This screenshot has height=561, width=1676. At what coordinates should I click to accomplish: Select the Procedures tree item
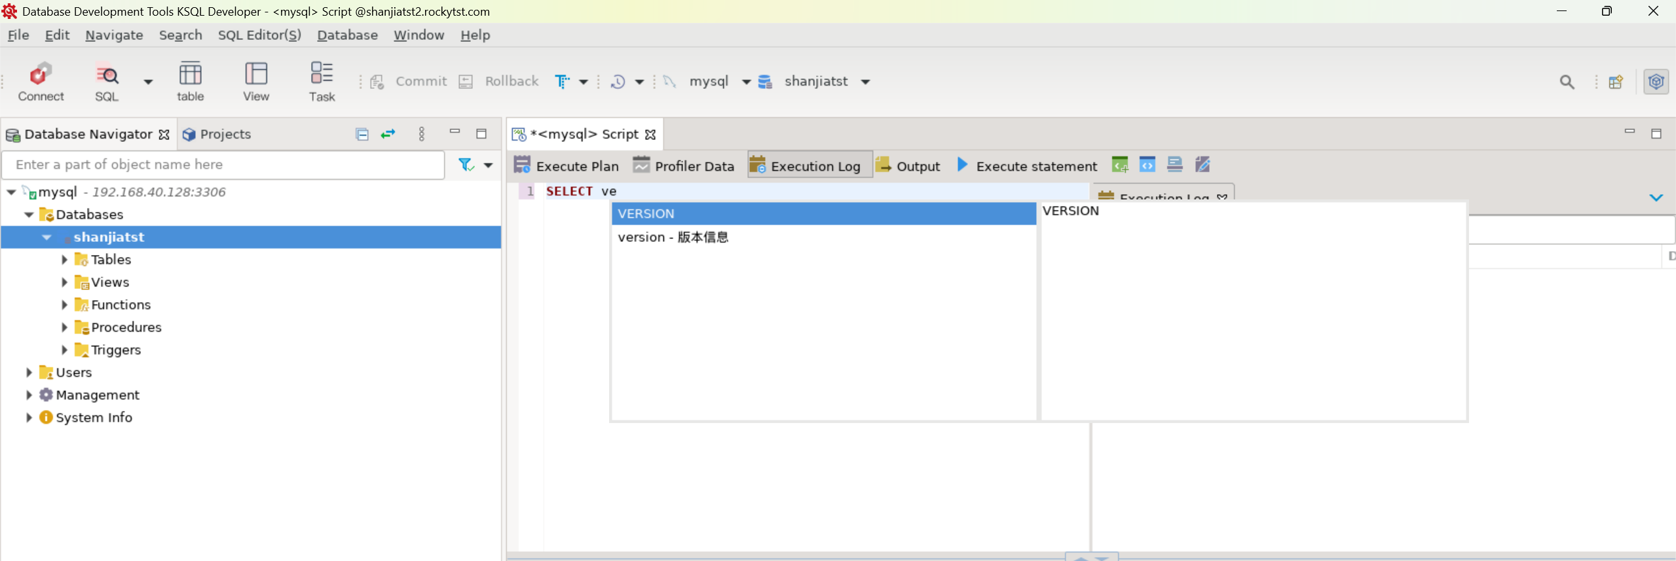pyautogui.click(x=126, y=327)
